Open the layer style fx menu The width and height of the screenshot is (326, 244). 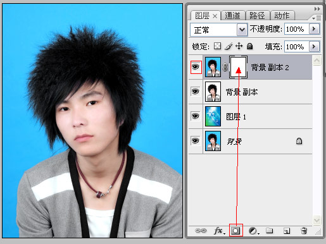(x=220, y=231)
